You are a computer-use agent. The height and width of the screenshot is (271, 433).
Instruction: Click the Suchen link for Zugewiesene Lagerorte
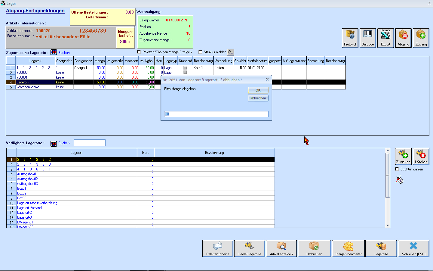pos(64,53)
